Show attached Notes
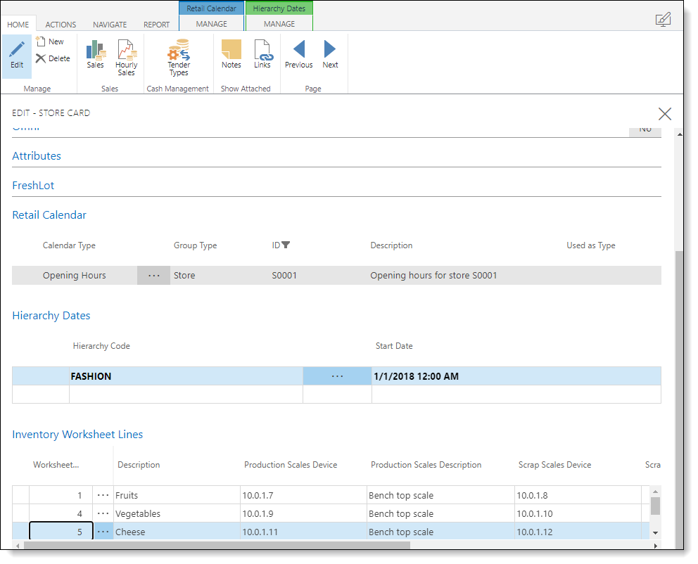 click(231, 54)
